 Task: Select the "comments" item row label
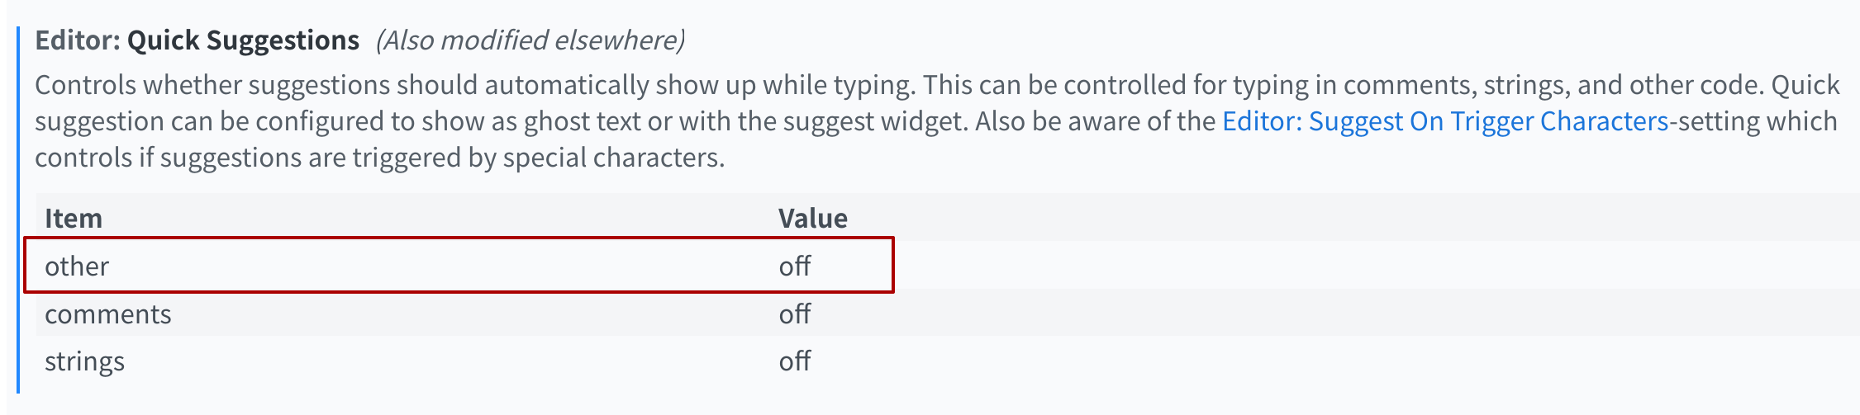pos(107,314)
